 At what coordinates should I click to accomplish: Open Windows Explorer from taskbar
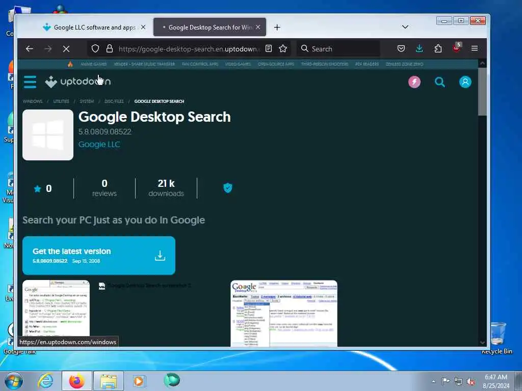pos(109,381)
